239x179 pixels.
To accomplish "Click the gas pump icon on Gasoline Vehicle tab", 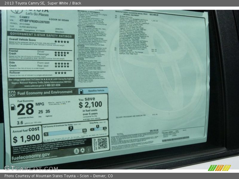I will coord(82,92).
